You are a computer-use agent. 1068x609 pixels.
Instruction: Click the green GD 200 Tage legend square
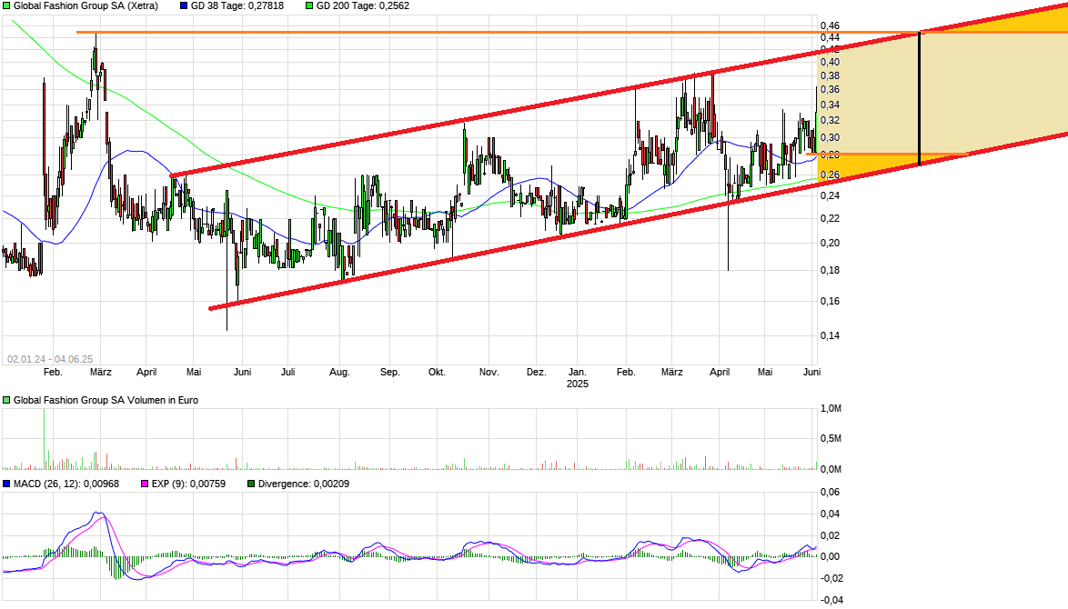pos(309,5)
